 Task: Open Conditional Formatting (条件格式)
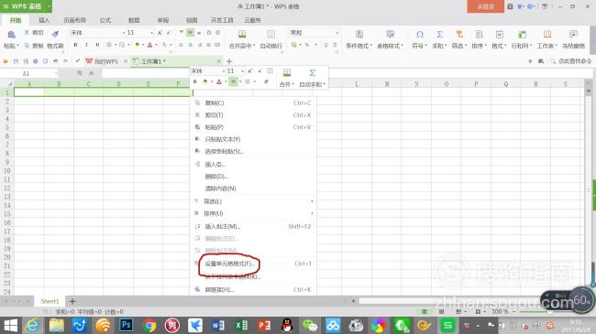tap(359, 35)
